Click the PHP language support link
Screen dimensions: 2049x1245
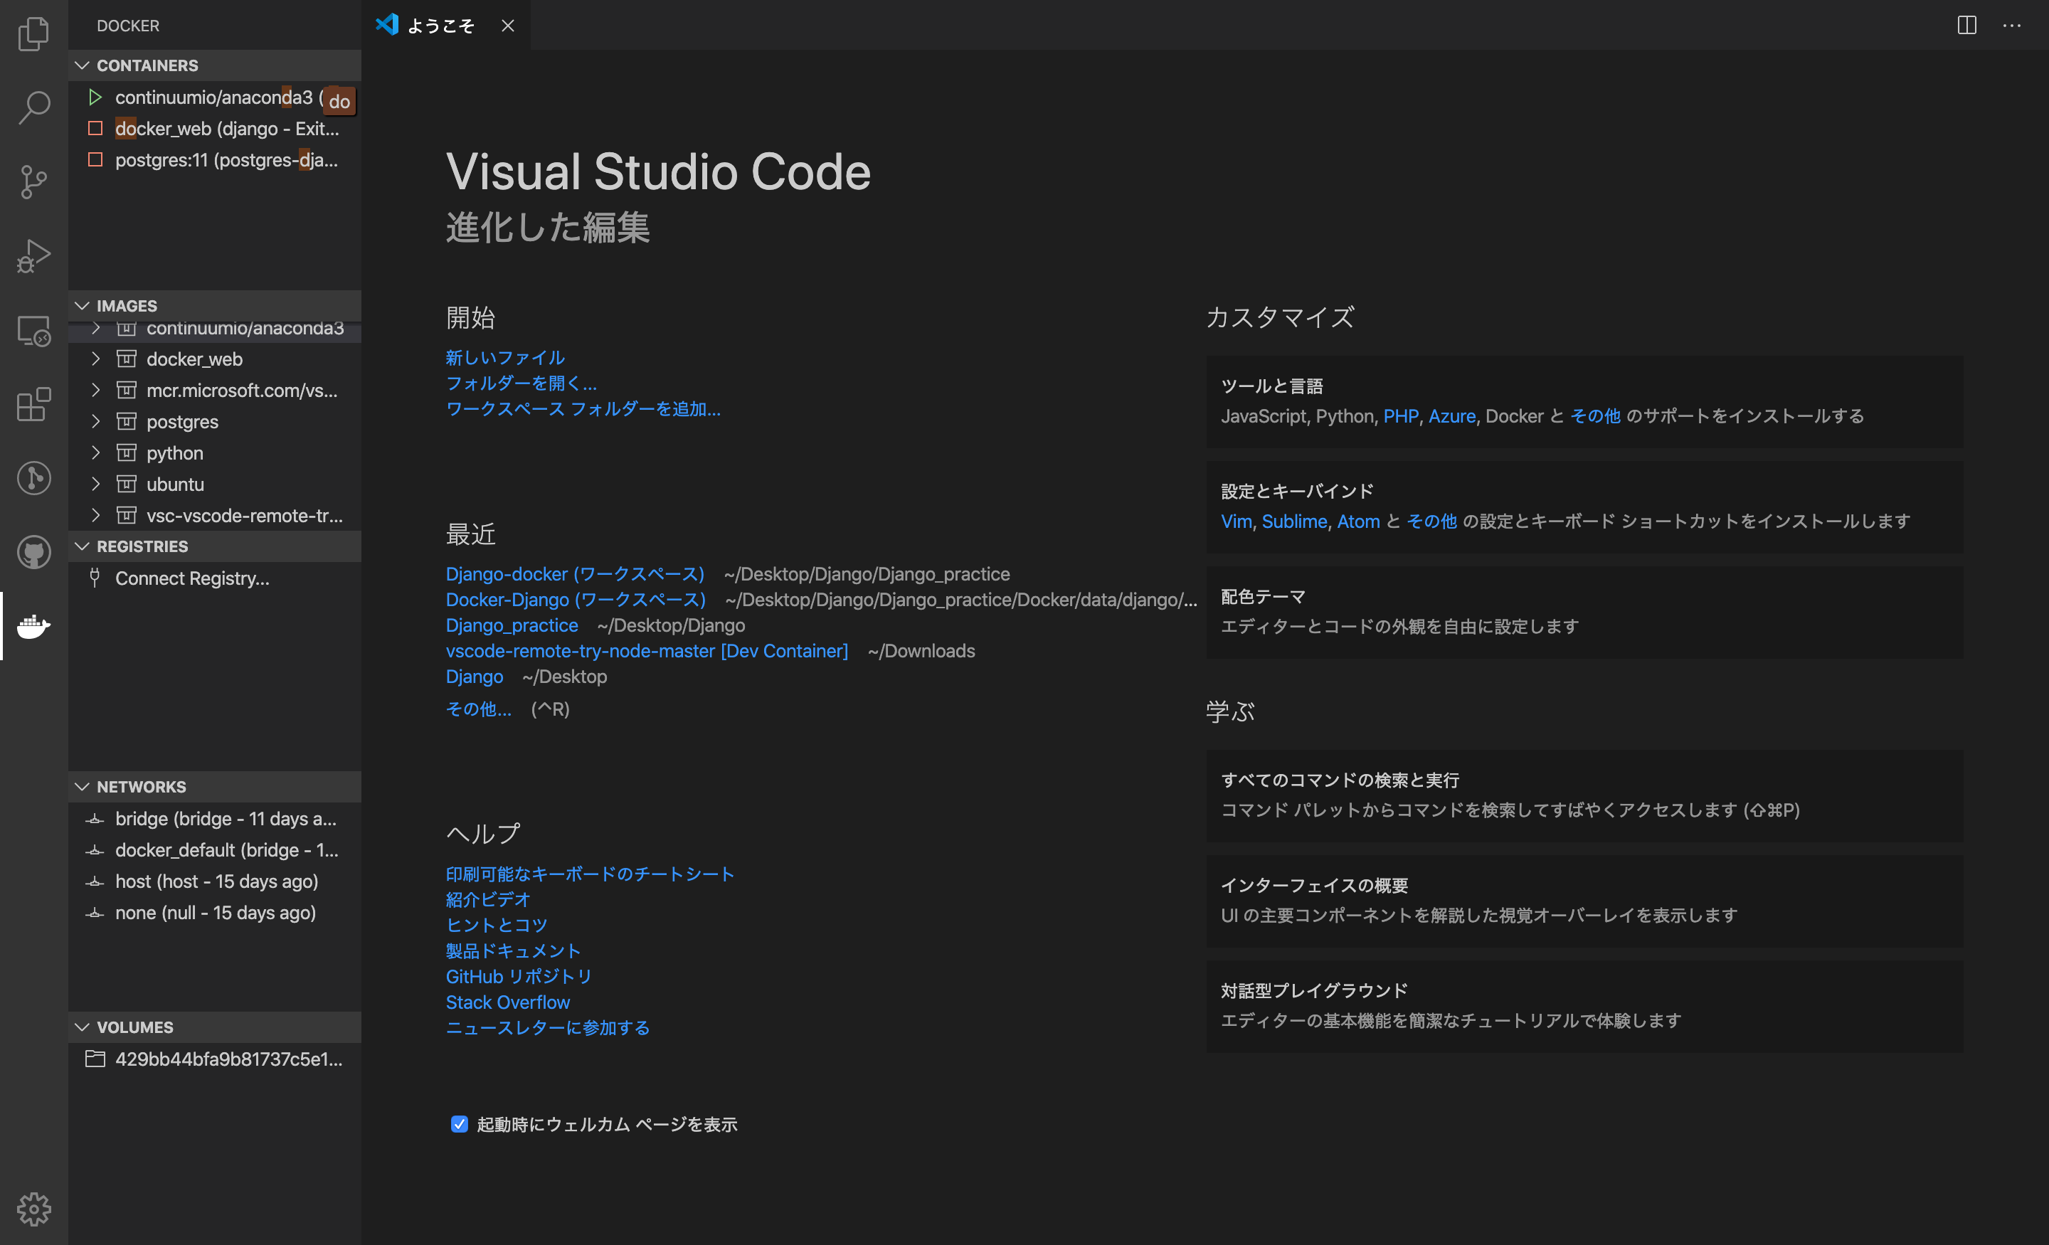tap(1401, 416)
